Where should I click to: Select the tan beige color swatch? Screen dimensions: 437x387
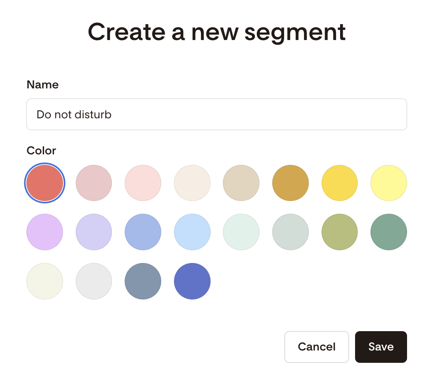(x=241, y=183)
